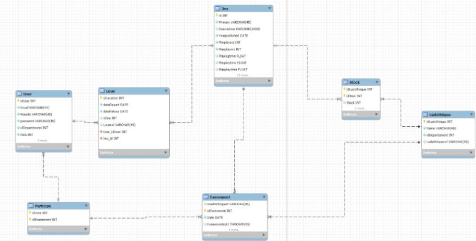Expand Indexes section of the Stock table
This screenshot has width=476, height=241.
pyautogui.click(x=376, y=115)
